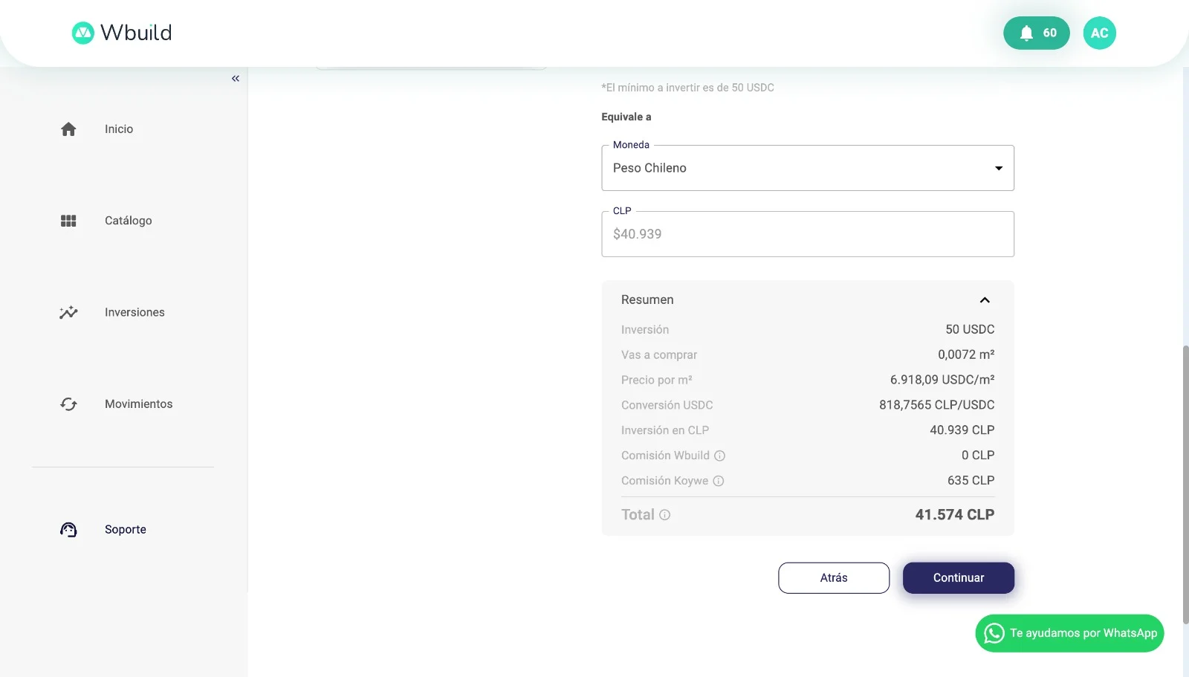Click the Inicio home icon

pyautogui.click(x=68, y=129)
